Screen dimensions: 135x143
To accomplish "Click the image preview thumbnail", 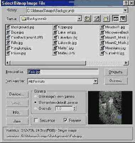I will [110, 108].
